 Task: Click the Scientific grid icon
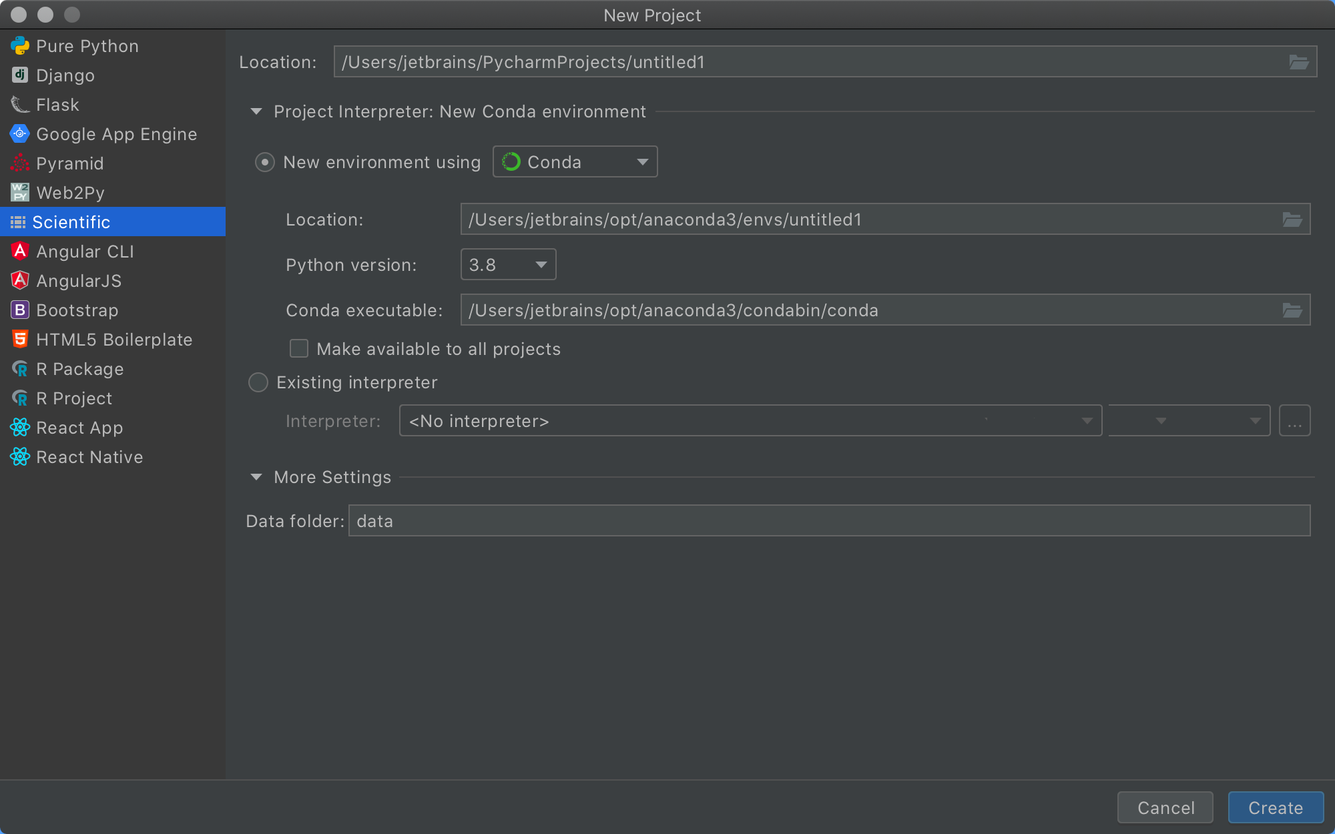click(18, 222)
